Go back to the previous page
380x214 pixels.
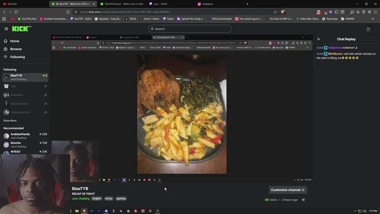coord(4,12)
